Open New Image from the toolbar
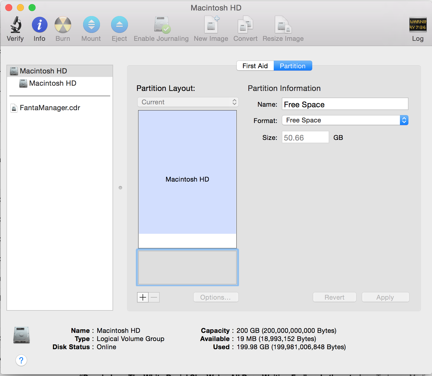 coord(211,25)
